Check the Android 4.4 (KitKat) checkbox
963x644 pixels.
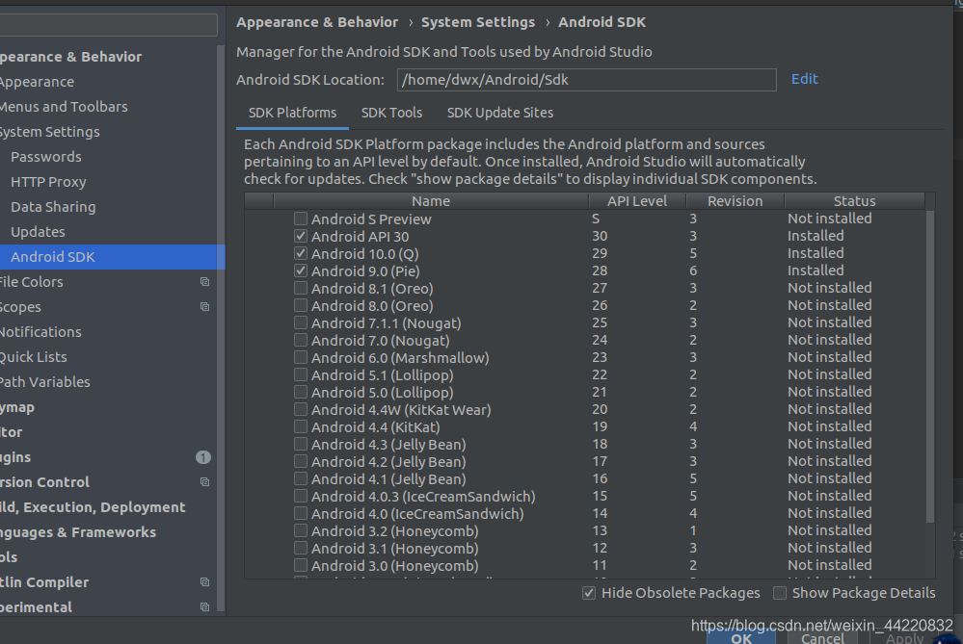(301, 426)
